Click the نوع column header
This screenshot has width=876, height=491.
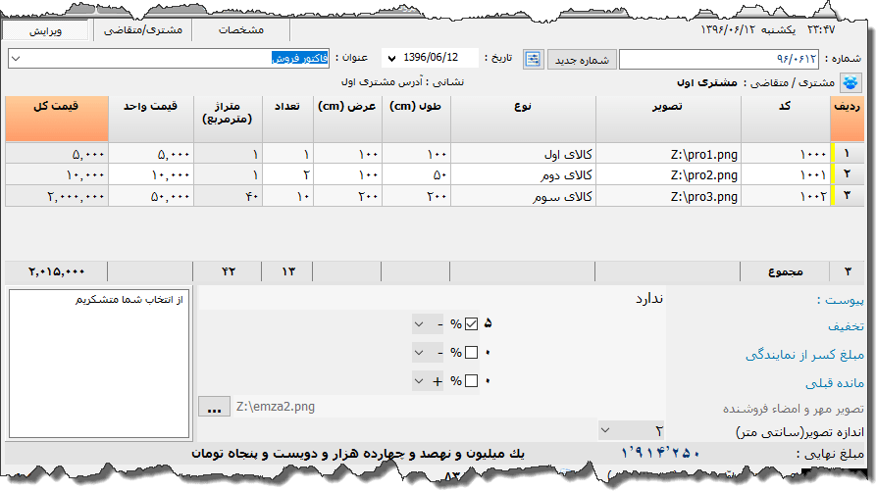tap(523, 119)
